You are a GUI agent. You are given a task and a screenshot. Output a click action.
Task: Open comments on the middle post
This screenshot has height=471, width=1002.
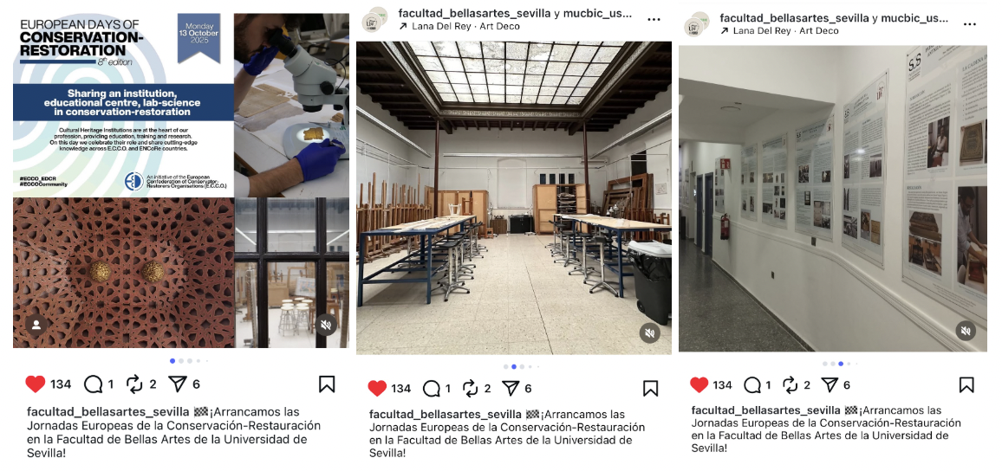pos(432,388)
